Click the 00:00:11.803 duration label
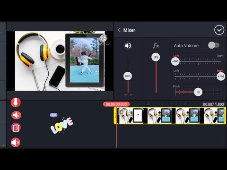 [213, 104]
